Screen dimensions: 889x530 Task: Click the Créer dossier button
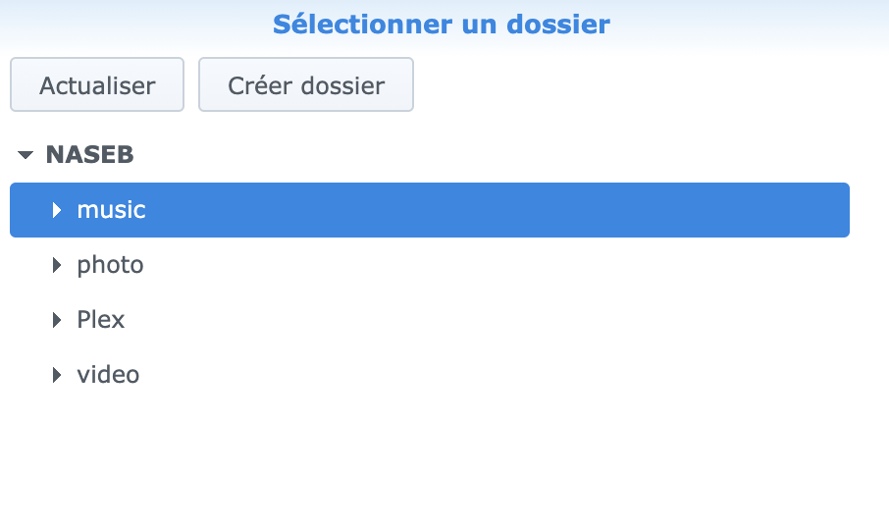pos(306,85)
